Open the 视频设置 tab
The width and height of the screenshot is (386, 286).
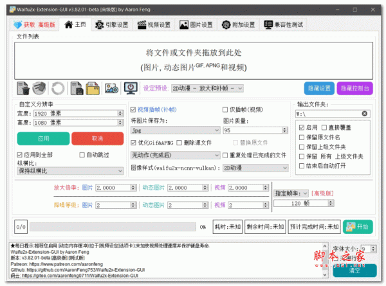tap(154, 25)
